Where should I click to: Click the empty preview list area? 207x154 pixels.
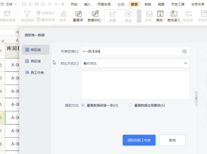click(136, 85)
